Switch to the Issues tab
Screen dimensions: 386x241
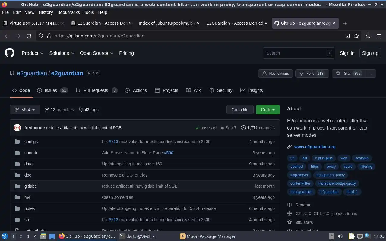(52, 90)
